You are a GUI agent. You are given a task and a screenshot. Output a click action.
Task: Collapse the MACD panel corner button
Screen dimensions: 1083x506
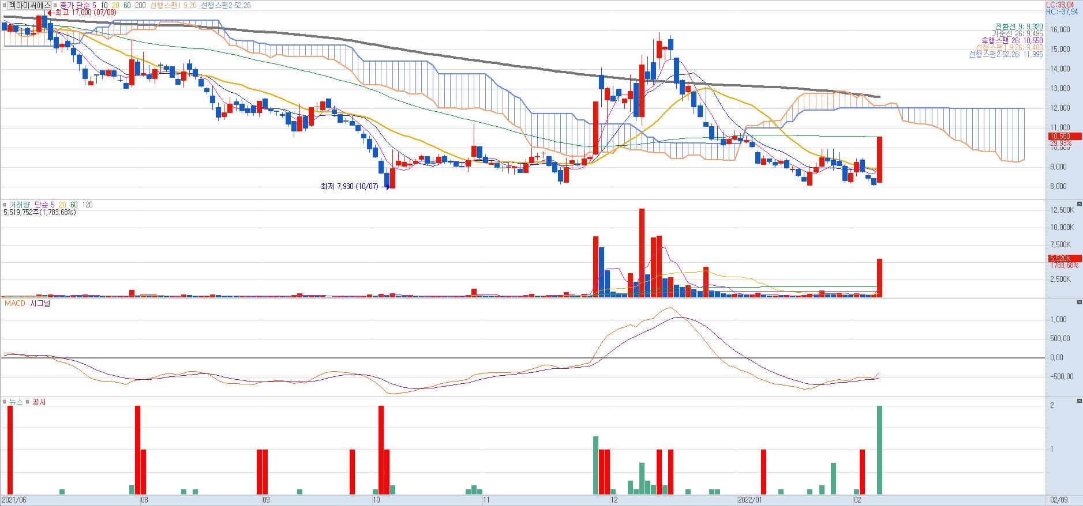tap(1079, 303)
